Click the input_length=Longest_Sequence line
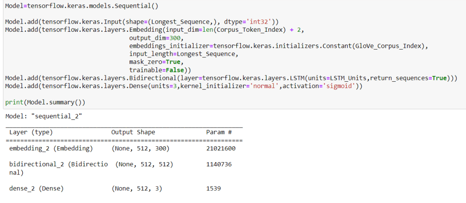This screenshot has height=203, width=466. 183,54
